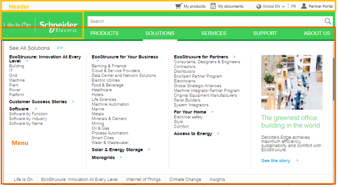The image size is (338, 187).
Task: Open Data Center and Network Solutions
Action: (124, 76)
